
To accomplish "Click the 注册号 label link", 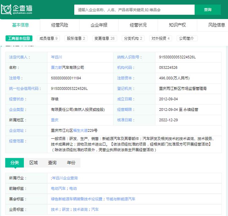I will tap(15, 78).
